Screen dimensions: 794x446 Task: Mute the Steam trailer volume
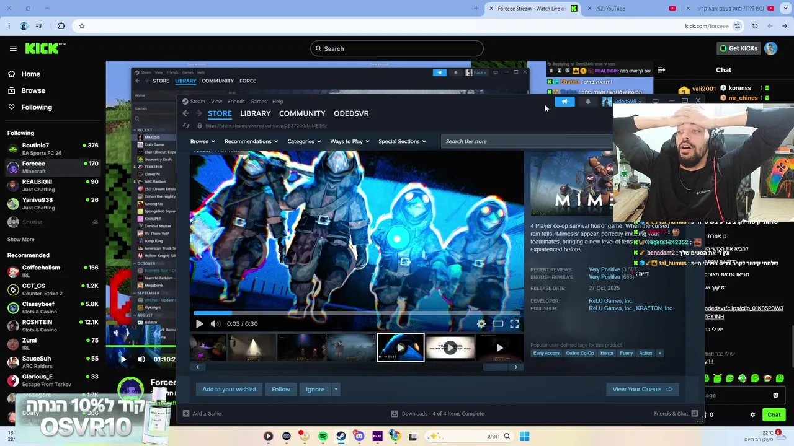215,323
